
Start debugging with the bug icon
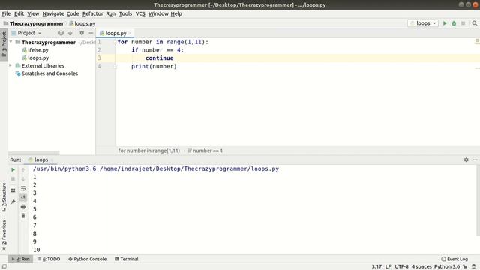point(454,23)
